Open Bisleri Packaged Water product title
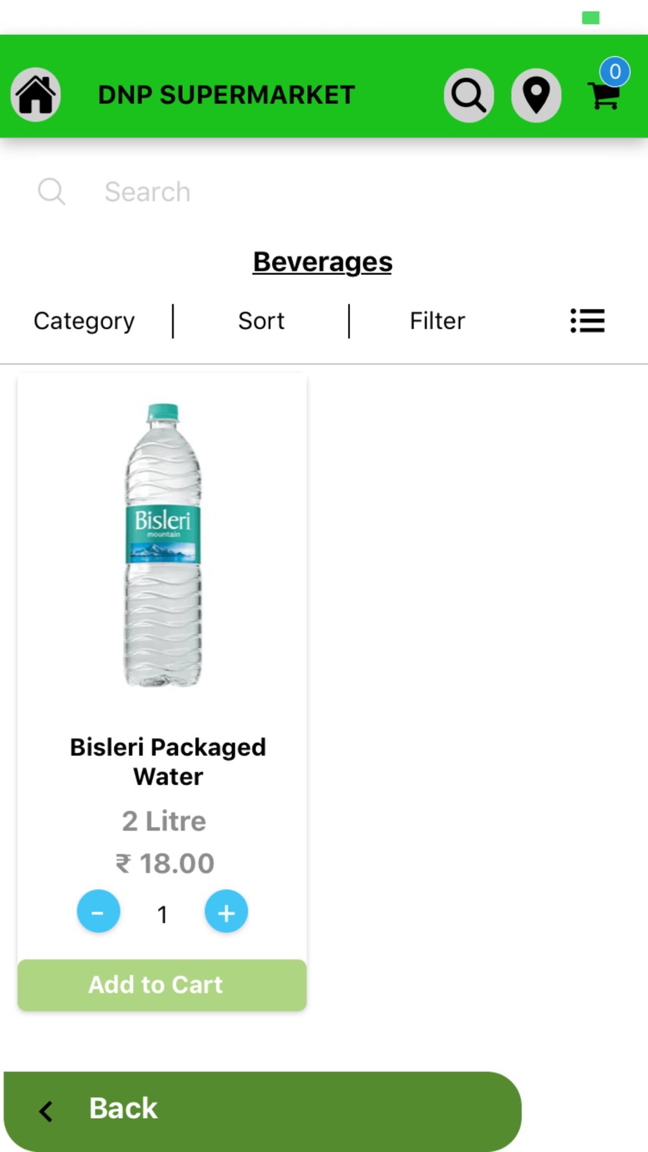Viewport: 648px width, 1152px height. click(x=168, y=761)
